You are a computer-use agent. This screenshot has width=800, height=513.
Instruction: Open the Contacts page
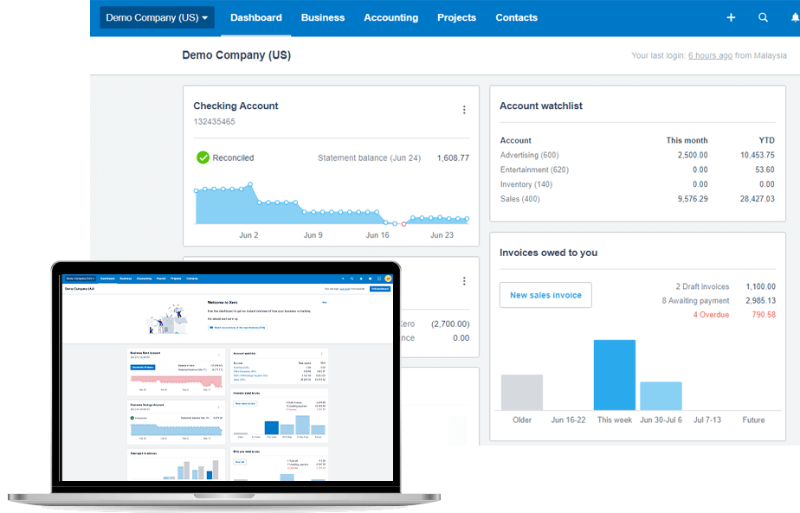516,17
